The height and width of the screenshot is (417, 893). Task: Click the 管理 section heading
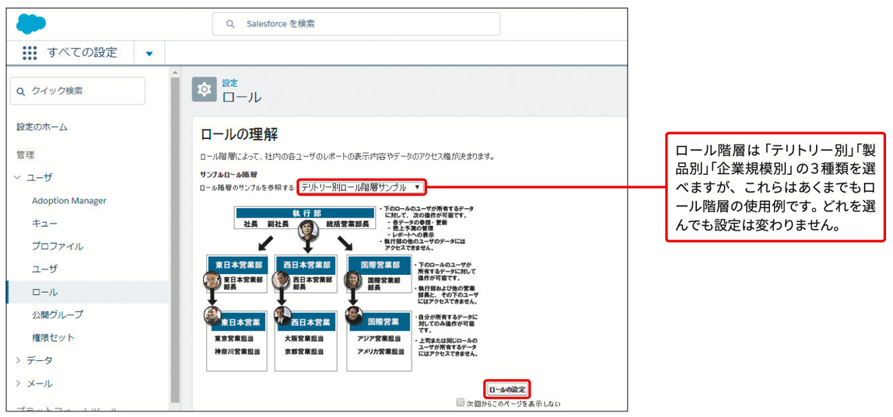26,155
